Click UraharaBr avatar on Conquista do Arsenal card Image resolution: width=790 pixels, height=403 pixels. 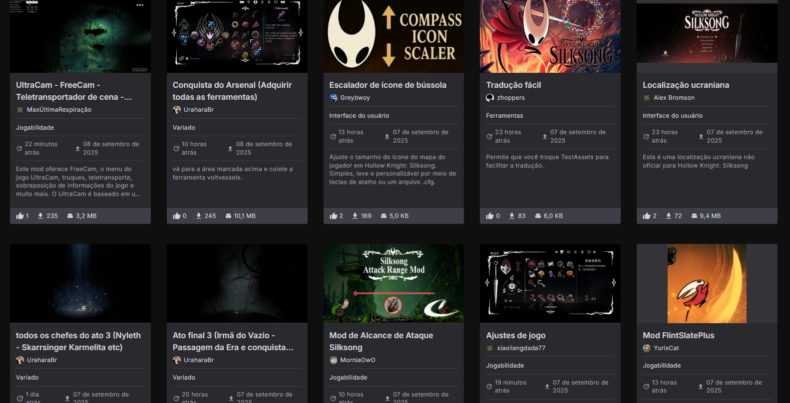pos(177,110)
